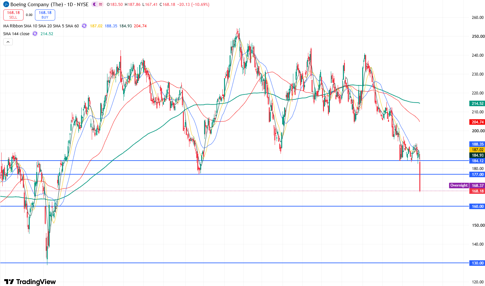Click the price change −20.13 (−10.69%)
485x286 pixels.
(x=193, y=5)
